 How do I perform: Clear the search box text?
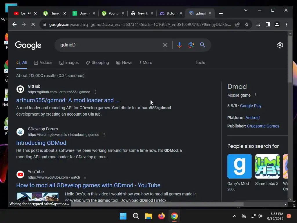(x=165, y=45)
